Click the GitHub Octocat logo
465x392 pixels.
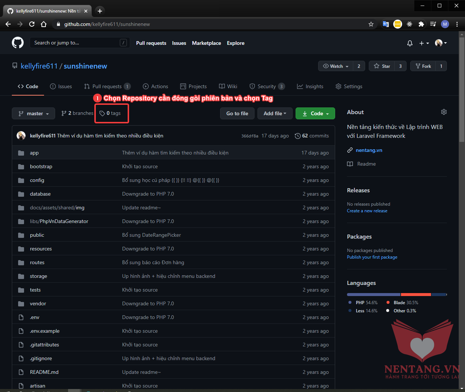coord(17,43)
